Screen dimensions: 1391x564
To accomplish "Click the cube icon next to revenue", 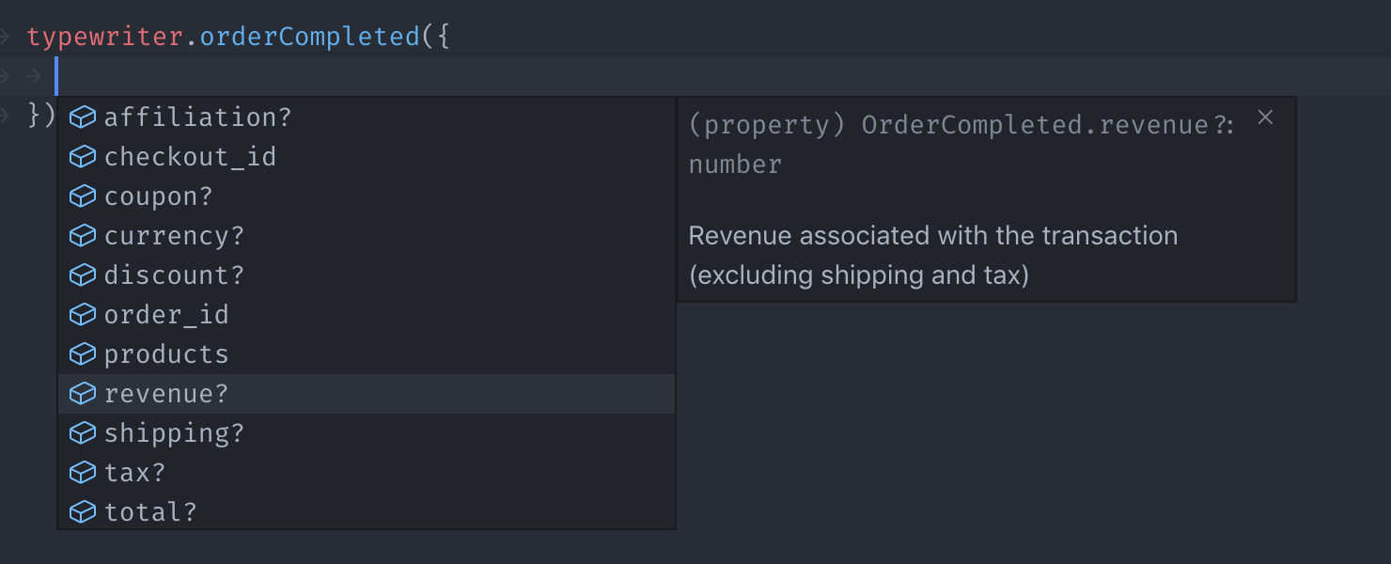I will (83, 393).
